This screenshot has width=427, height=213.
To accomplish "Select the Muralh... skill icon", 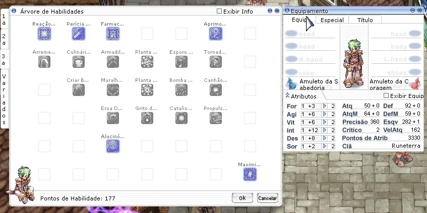I will (x=113, y=90).
